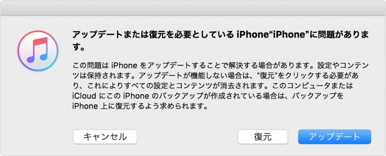Click the first body line starting この問題は
Viewport: 386px width, 156px height.
[221, 66]
